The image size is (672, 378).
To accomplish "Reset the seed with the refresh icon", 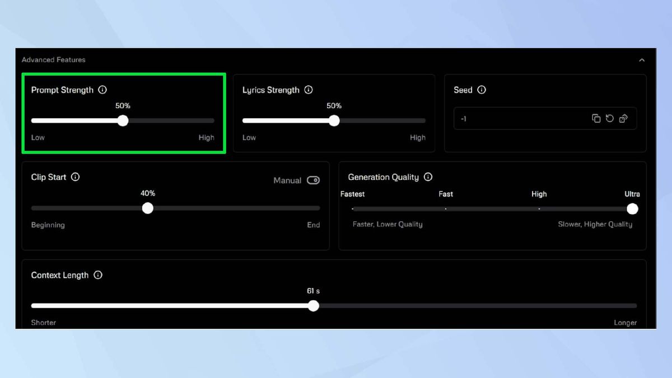I will coord(609,118).
